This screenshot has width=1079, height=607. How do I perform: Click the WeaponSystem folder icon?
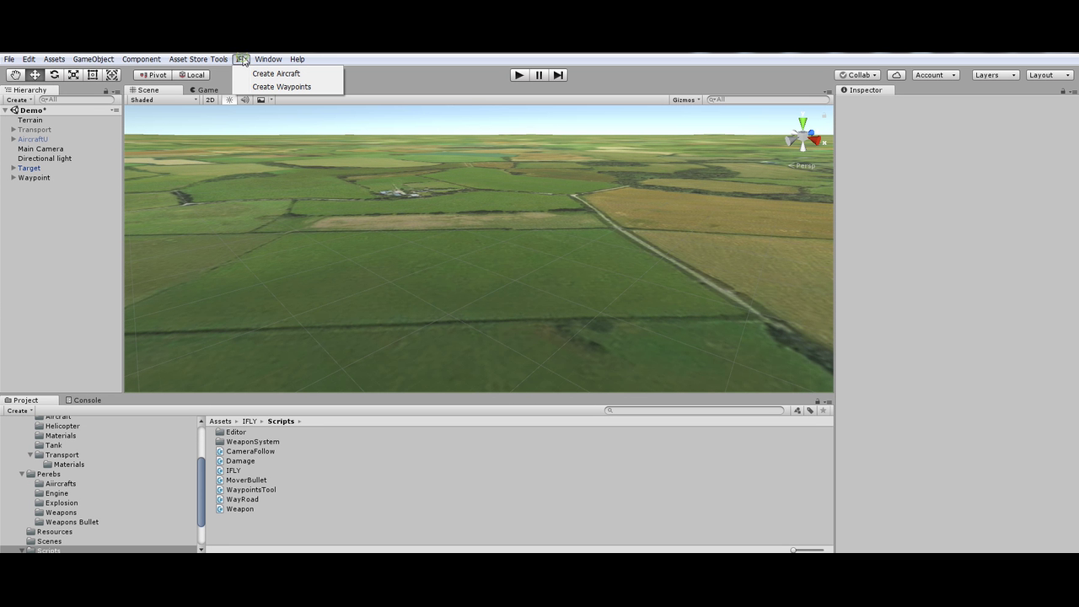pos(220,442)
